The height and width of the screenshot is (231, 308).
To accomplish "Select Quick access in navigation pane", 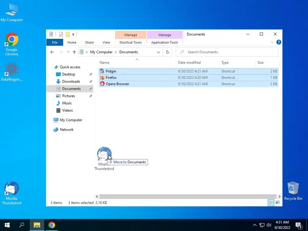I will click(x=70, y=67).
